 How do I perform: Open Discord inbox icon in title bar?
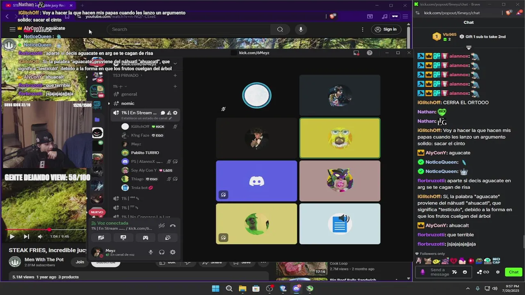(x=356, y=53)
